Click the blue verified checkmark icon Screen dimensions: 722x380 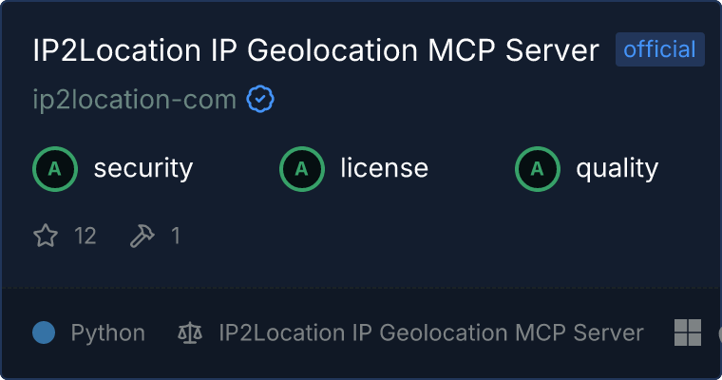click(260, 100)
